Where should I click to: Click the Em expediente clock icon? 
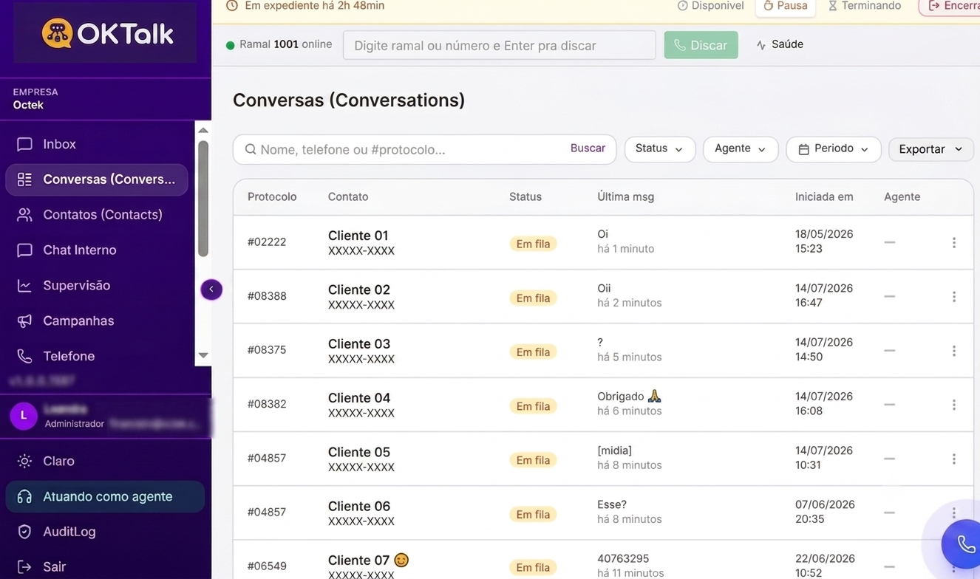pos(232,6)
